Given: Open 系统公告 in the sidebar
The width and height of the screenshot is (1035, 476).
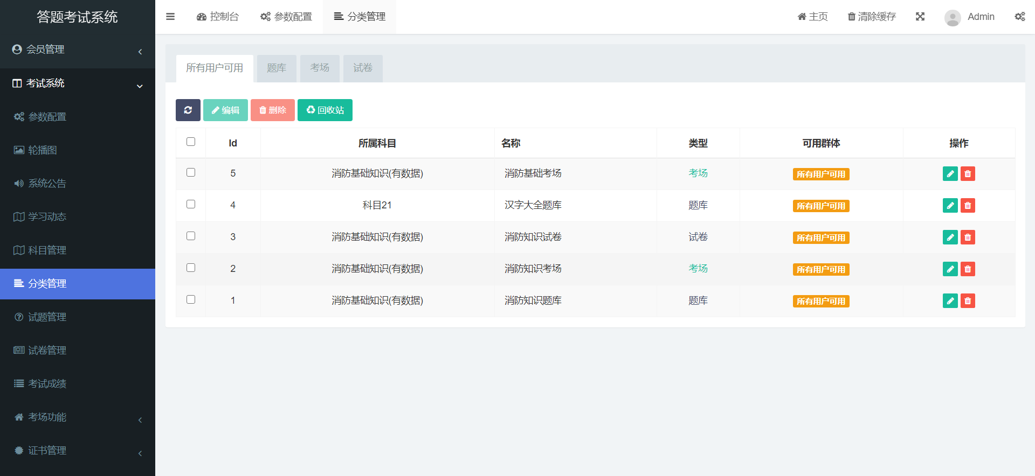Looking at the screenshot, I should [78, 184].
